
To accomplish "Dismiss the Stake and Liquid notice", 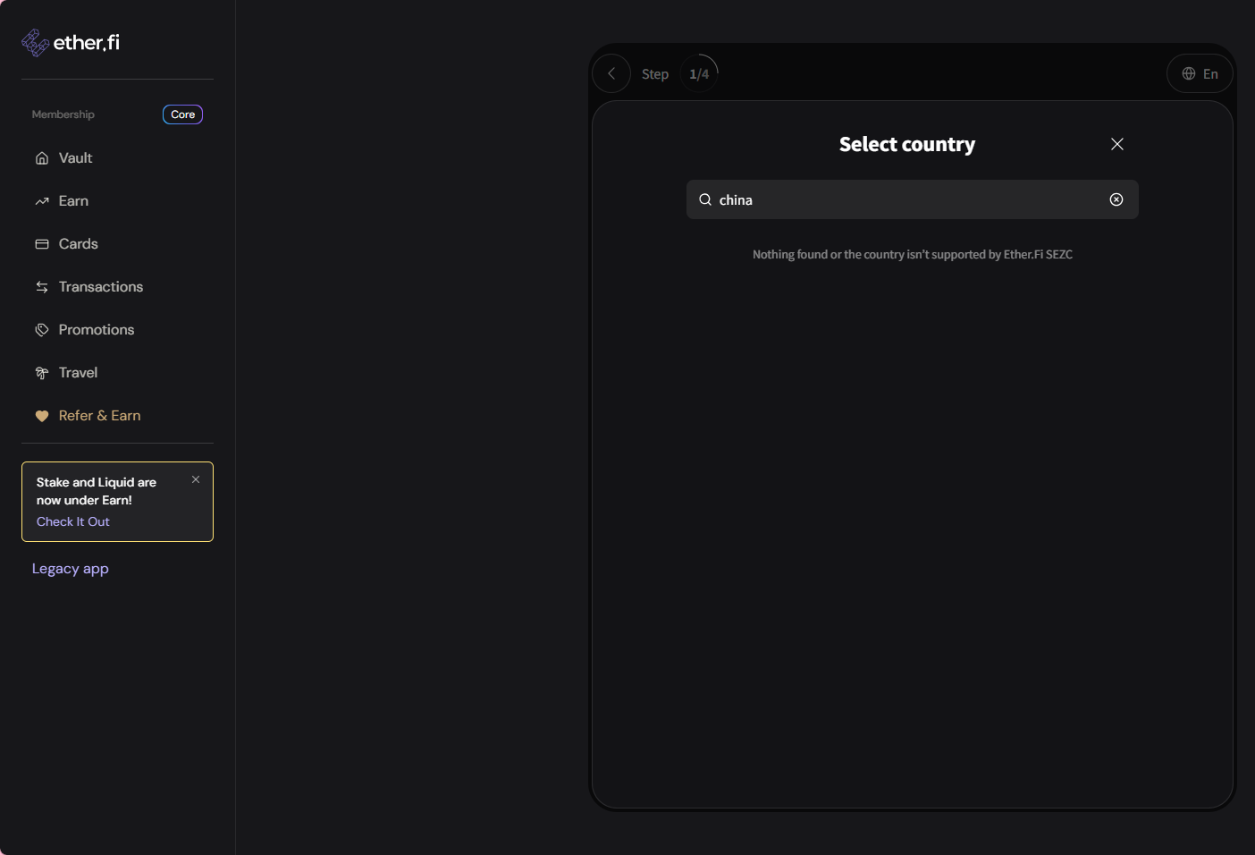I will pyautogui.click(x=196, y=480).
